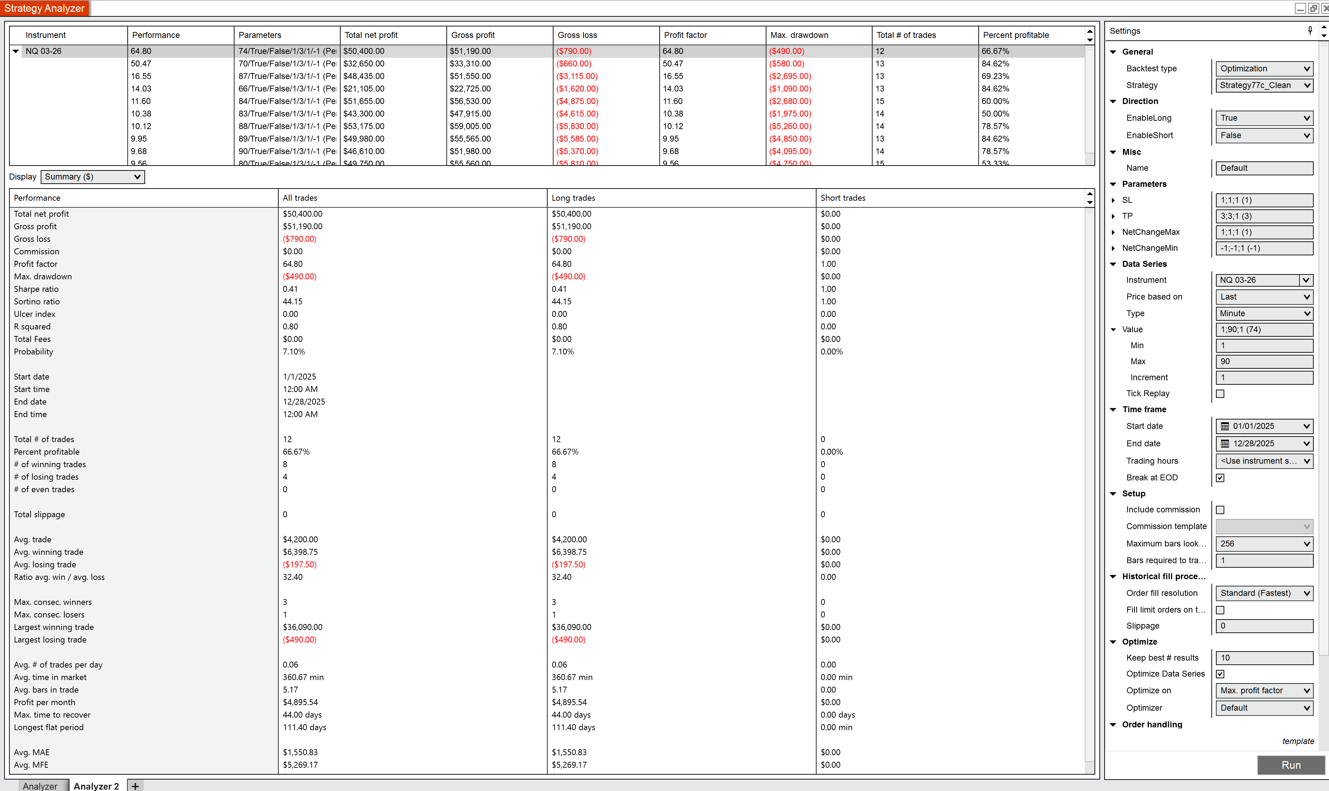Click the Run button
This screenshot has height=791, width=1329.
tap(1291, 765)
